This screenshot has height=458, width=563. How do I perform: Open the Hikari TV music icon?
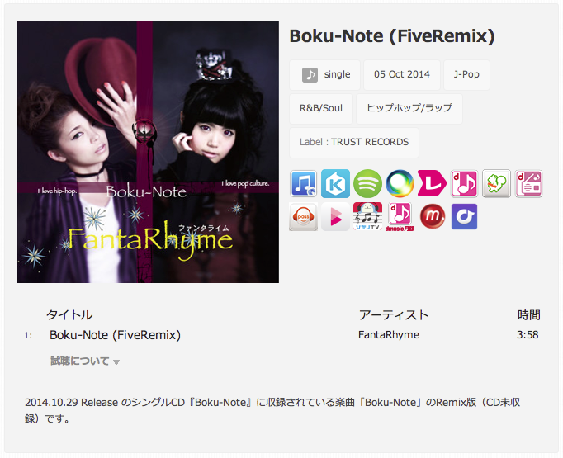[x=367, y=216]
